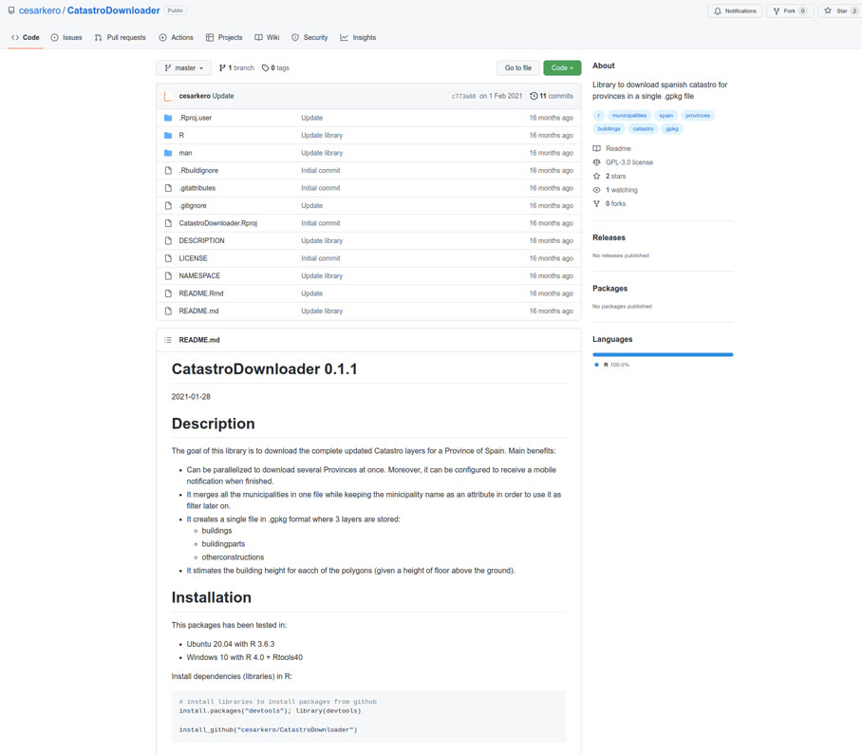
Task: Open the .Rproj.user folder
Action: [x=196, y=118]
